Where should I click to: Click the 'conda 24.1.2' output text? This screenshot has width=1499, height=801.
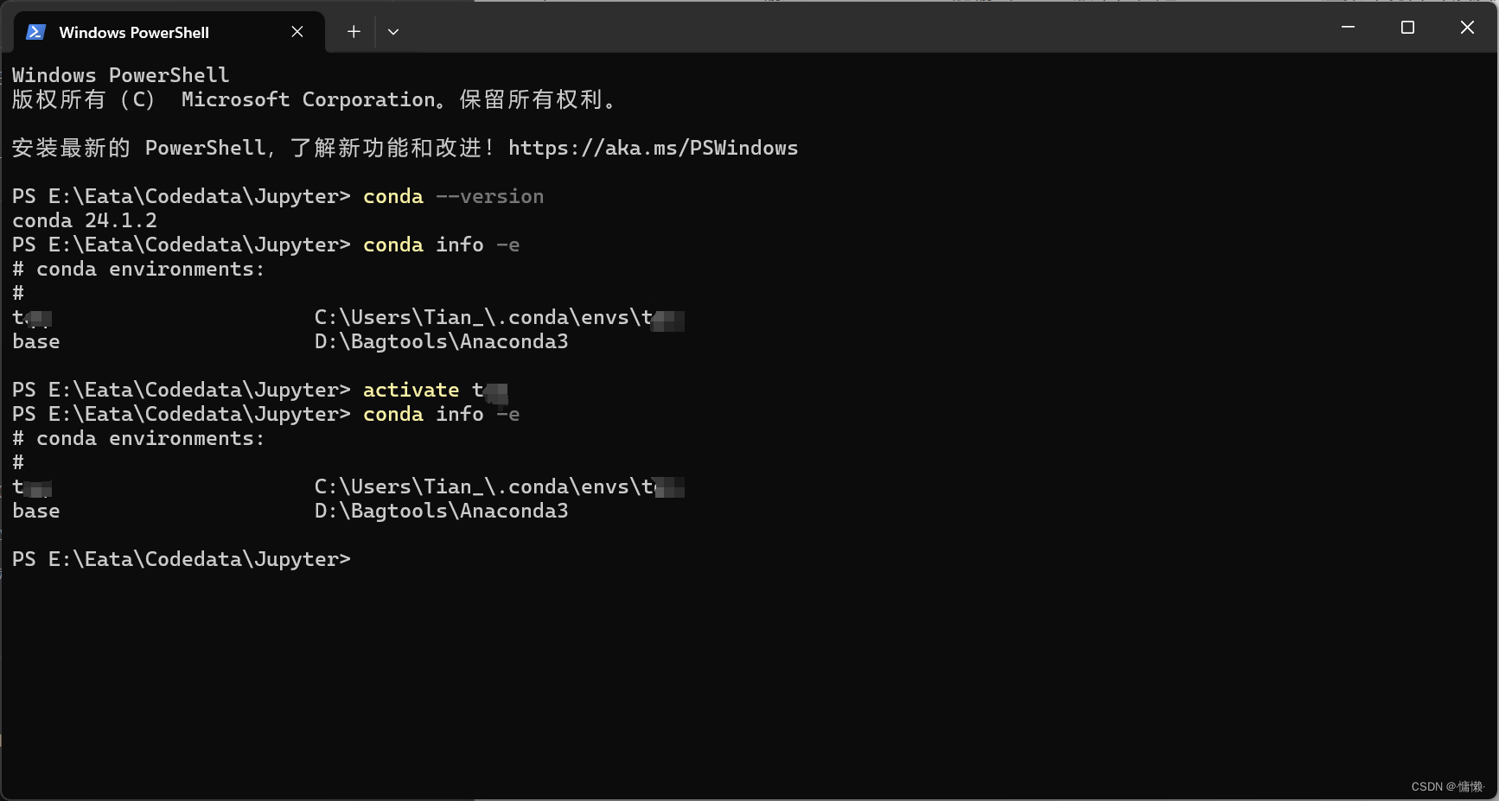(85, 220)
